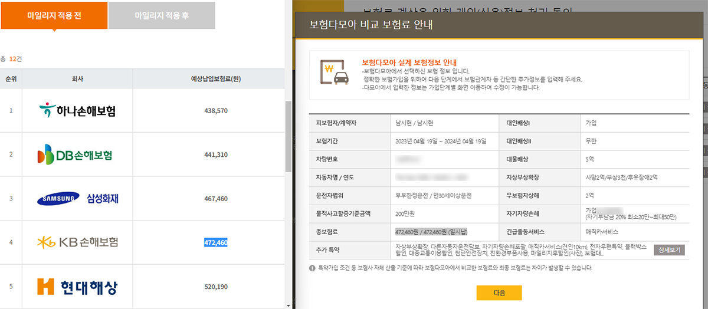Image resolution: width=708 pixels, height=309 pixels.
Task: Click the 자기차량손해 label
Action: click(x=522, y=213)
